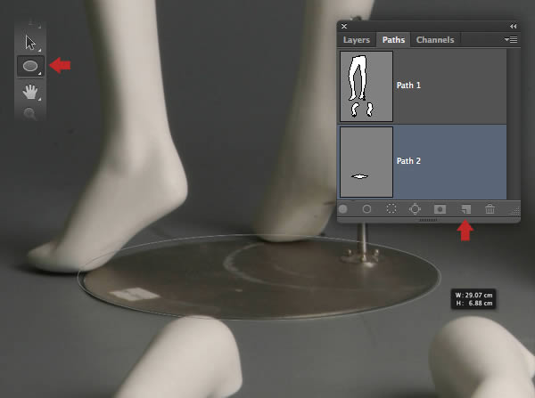Stroke path with brush icon
The height and width of the screenshot is (398, 535).
click(x=366, y=209)
